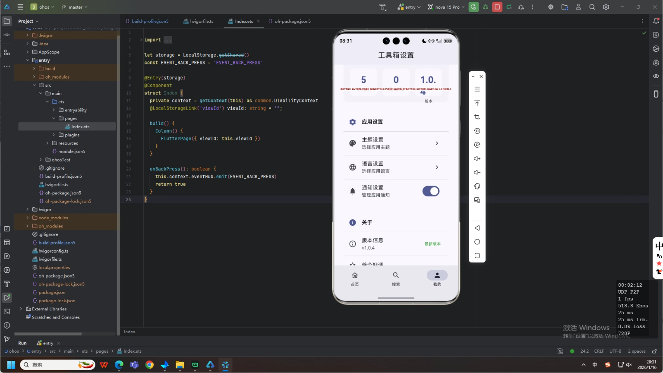
Task: Open the Terminal tool window icon
Action: (x=7, y=311)
